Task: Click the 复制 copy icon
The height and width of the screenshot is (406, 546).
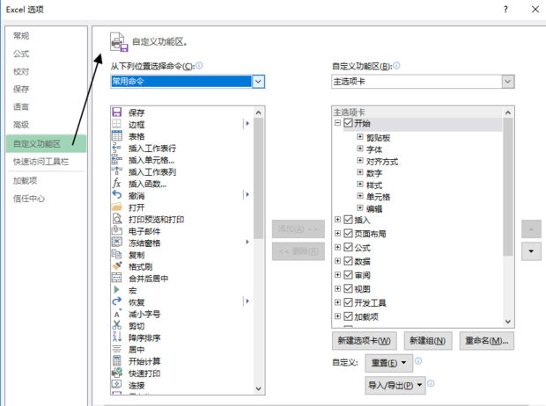Action: (116, 255)
